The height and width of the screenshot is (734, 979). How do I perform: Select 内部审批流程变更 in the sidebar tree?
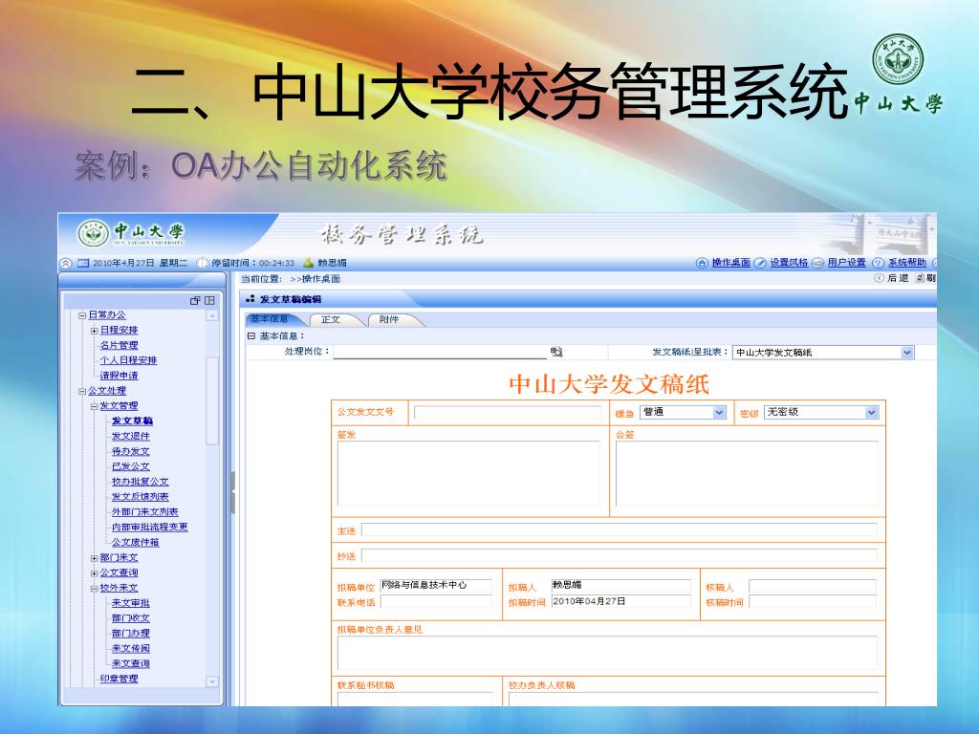pos(150,528)
